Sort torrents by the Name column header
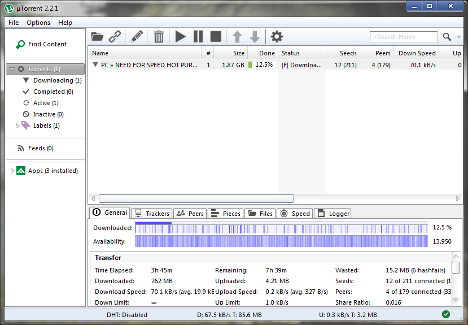The width and height of the screenshot is (468, 325). 145,53
